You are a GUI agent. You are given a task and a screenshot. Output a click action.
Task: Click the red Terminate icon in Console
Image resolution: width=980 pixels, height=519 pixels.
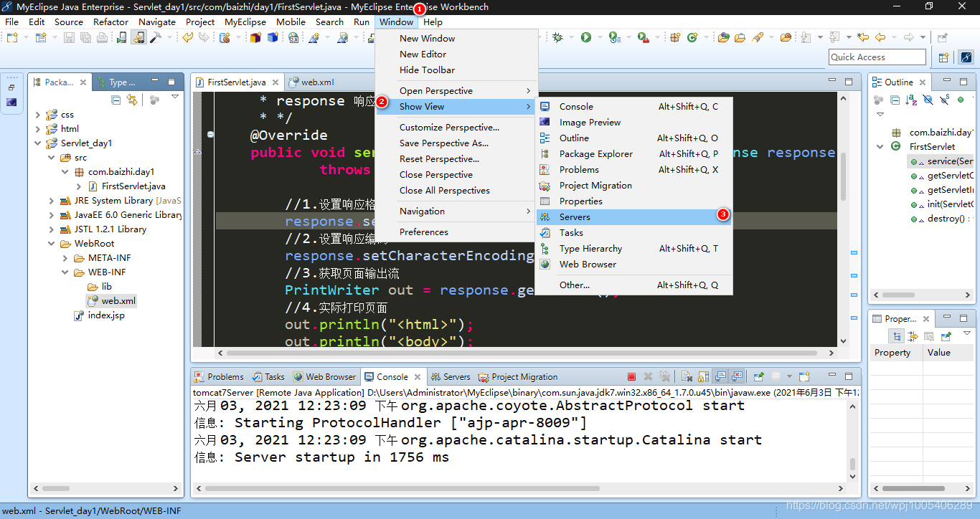[x=631, y=377]
